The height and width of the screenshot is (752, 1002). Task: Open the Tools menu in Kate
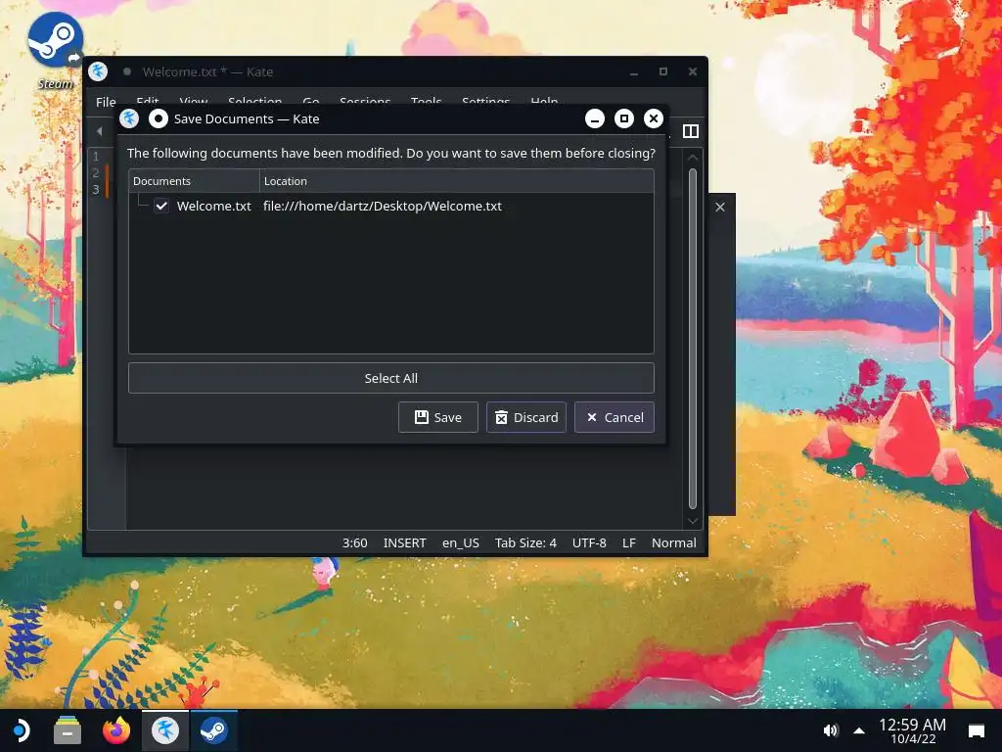coord(427,101)
